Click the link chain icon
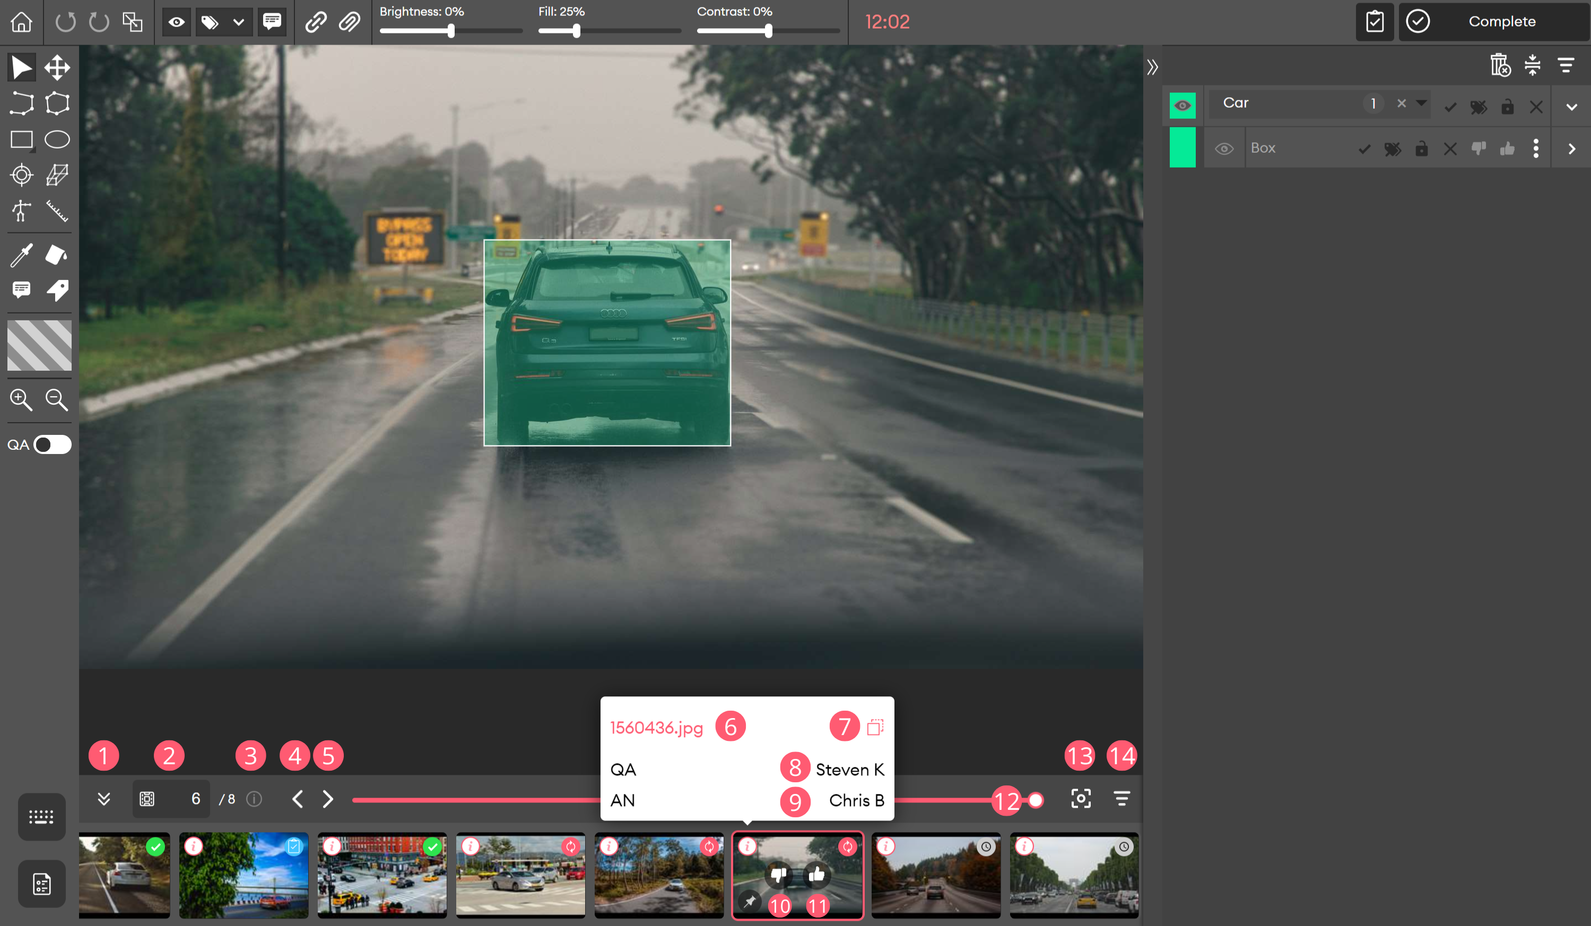The image size is (1591, 926). (x=316, y=22)
